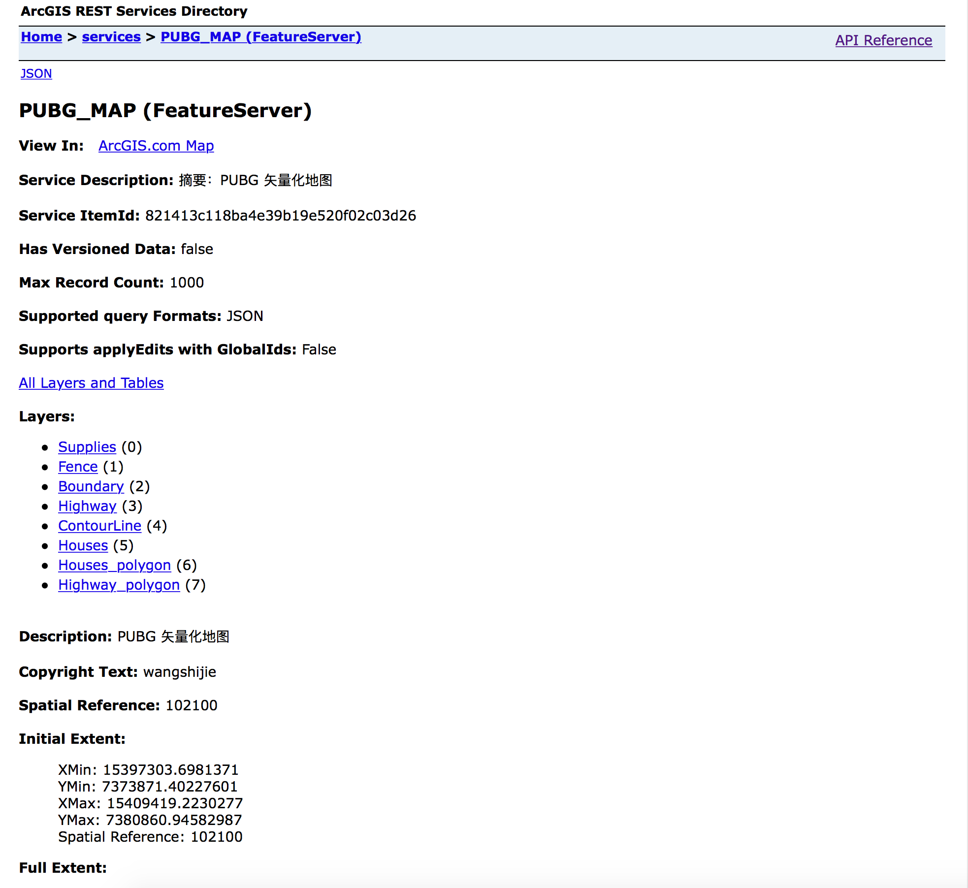968x888 pixels.
Task: Open the Highway layer link
Action: point(87,506)
